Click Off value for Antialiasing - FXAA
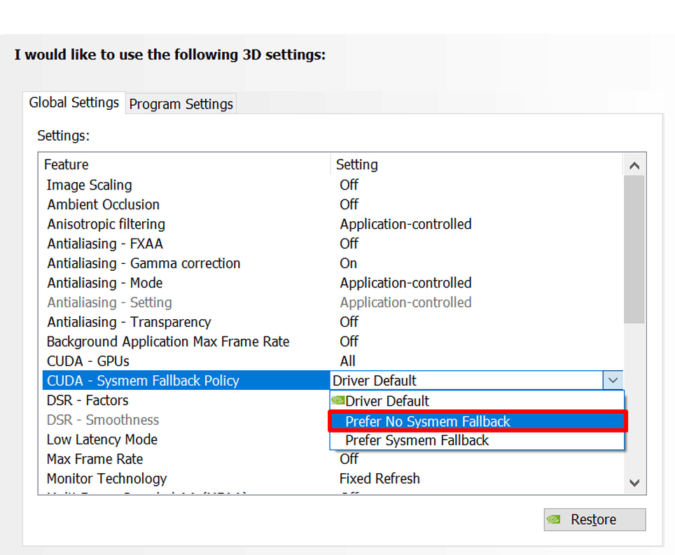 (349, 244)
